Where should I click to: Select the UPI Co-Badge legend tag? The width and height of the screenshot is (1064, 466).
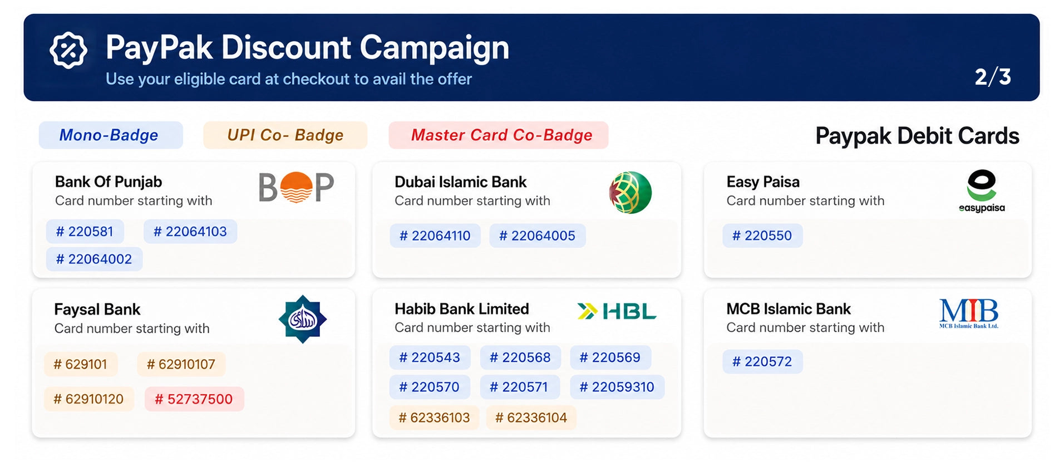click(x=285, y=135)
